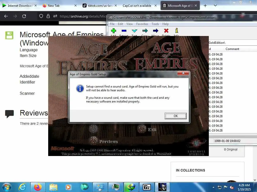This screenshot has width=257, height=192.
Task: Click the tracking protection shield icon
Action: 41,16
